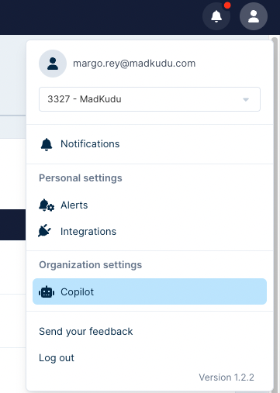The height and width of the screenshot is (393, 280).
Task: Click the red notification badge dot
Action: (x=227, y=5)
